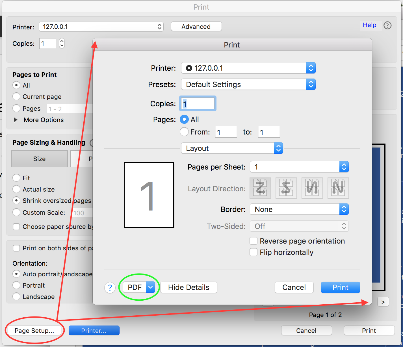Open the PDF dropdown menu
Viewport: 403px width, 347px height.
pos(139,287)
